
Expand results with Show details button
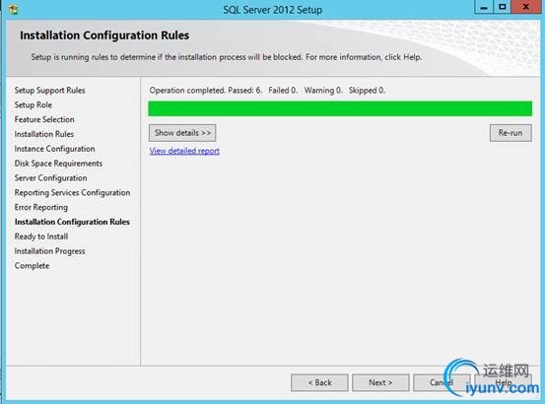182,133
